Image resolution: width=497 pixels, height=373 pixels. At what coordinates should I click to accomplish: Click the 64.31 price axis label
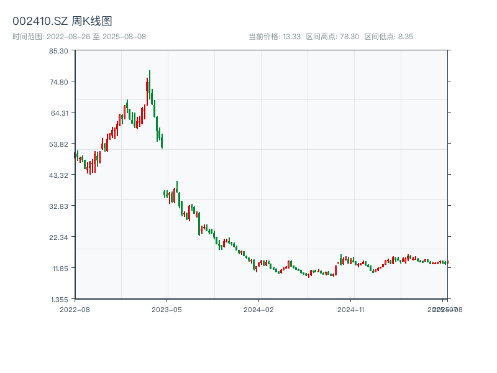point(58,113)
